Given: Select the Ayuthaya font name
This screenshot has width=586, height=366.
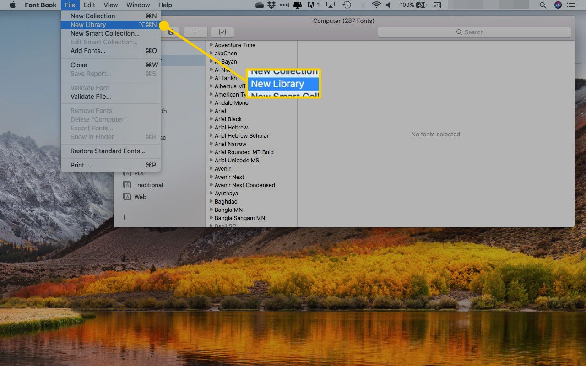Looking at the screenshot, I should tap(226, 193).
